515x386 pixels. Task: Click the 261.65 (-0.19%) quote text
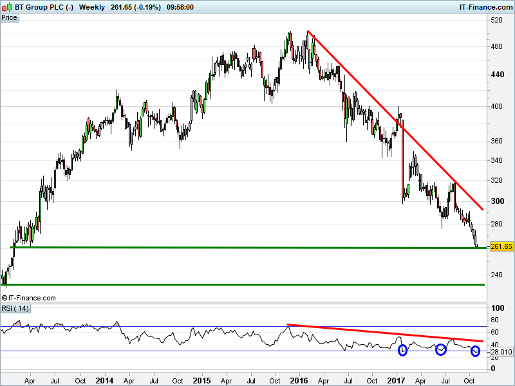coord(136,7)
